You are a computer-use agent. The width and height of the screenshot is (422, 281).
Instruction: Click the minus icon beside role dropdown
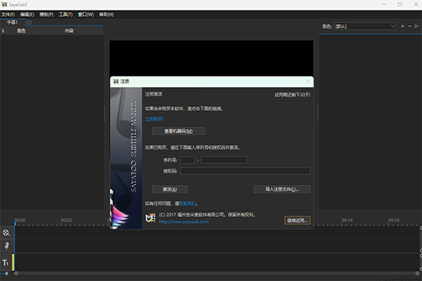point(409,27)
